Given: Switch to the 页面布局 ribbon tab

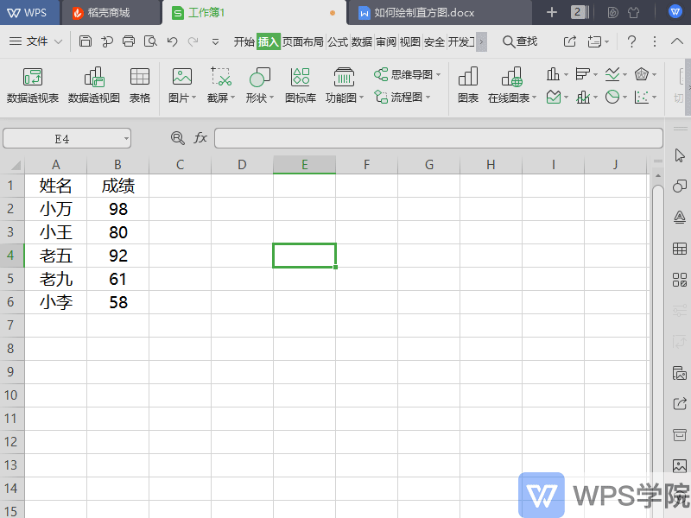Looking at the screenshot, I should click(304, 41).
